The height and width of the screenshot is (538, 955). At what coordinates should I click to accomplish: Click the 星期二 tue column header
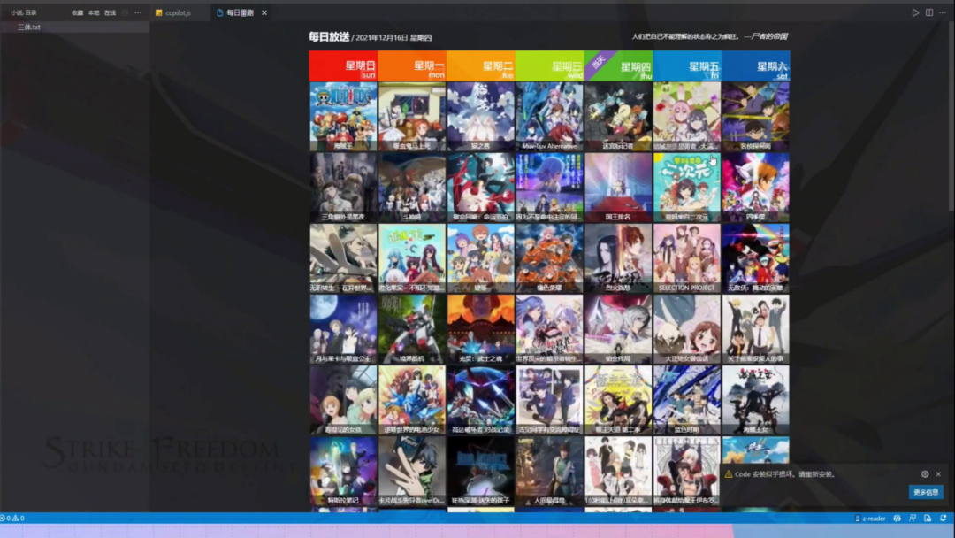pyautogui.click(x=481, y=65)
